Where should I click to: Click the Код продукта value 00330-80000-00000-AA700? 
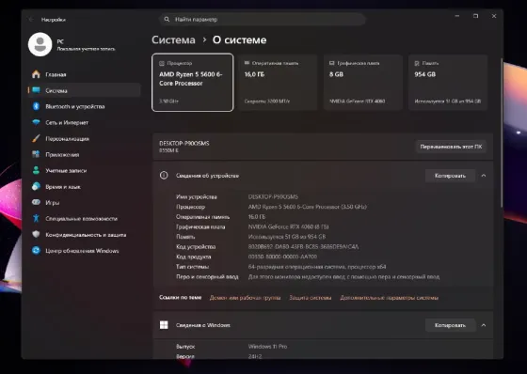pyautogui.click(x=282, y=257)
